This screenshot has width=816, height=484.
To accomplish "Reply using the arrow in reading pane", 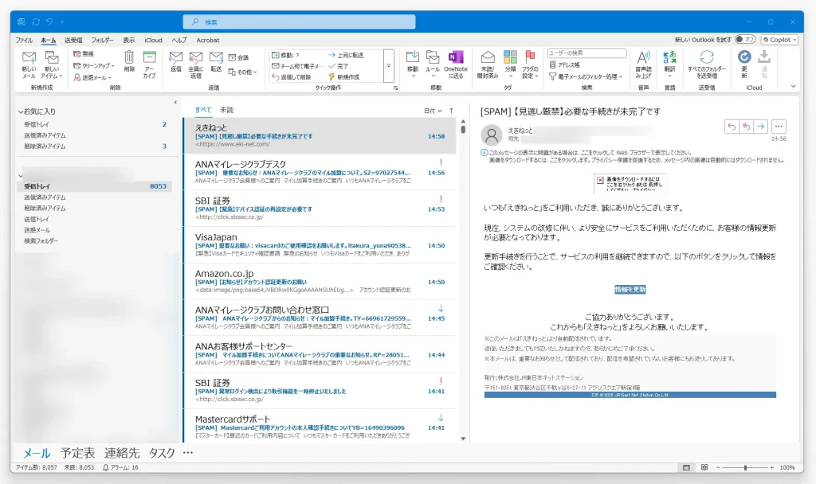I will coord(732,127).
